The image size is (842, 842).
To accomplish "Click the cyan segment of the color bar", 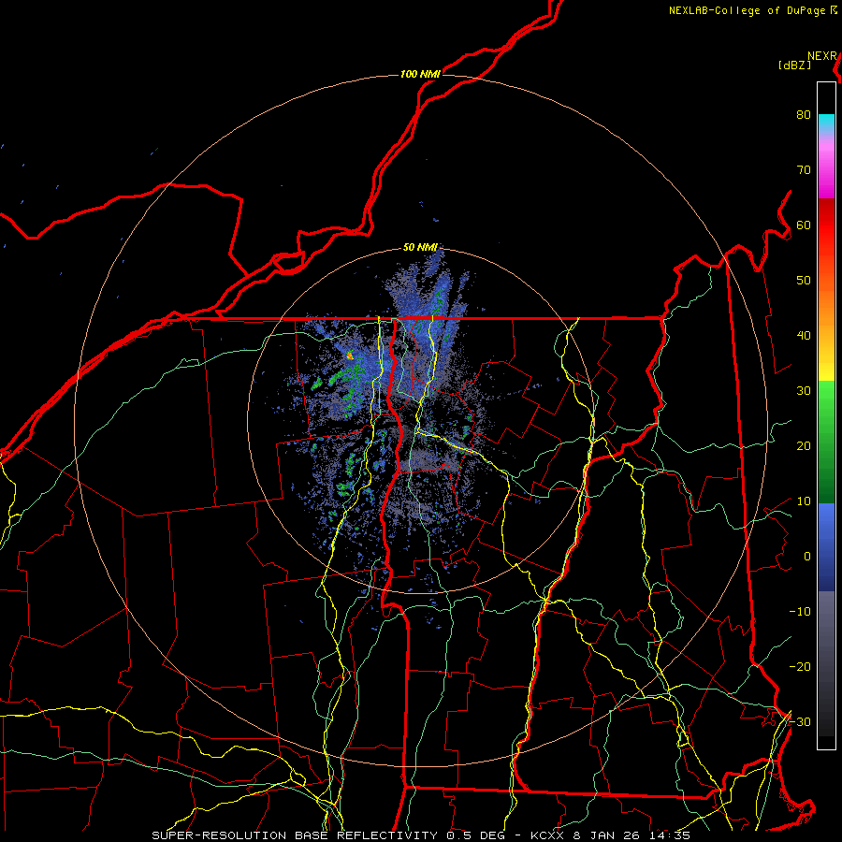I will pyautogui.click(x=826, y=123).
